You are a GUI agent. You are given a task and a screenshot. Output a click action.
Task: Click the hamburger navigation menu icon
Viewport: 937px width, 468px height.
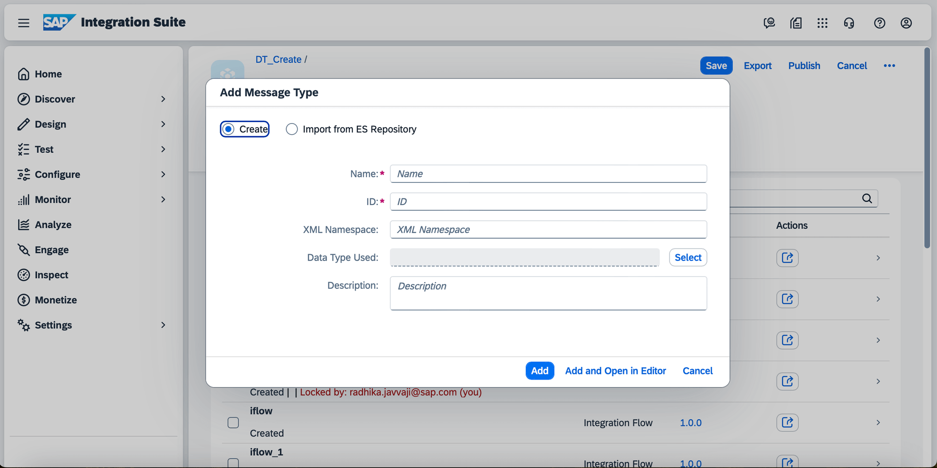point(23,23)
